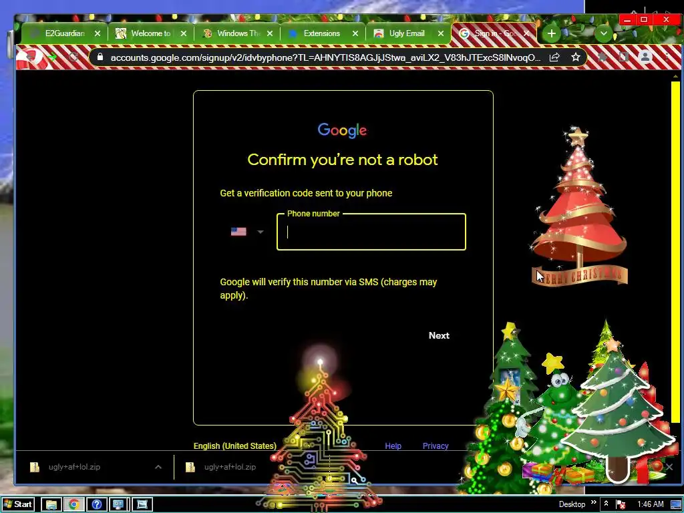Viewport: 684px width, 513px height.
Task: Click the monitor taskbar icon
Action: pyautogui.click(x=119, y=504)
